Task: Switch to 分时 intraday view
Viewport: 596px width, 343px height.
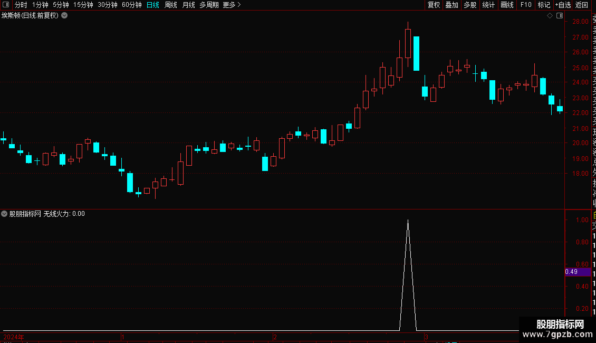Action: coord(21,5)
